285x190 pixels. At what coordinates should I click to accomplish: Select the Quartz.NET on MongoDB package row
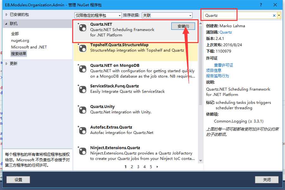(x=136, y=71)
